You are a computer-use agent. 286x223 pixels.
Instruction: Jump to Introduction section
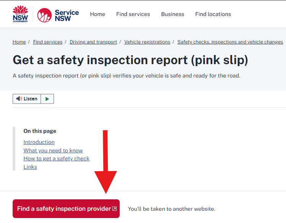pyautogui.click(x=39, y=142)
